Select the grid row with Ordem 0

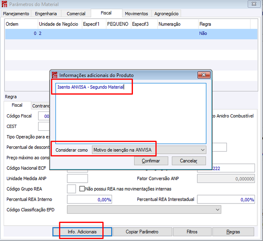(x=131, y=34)
